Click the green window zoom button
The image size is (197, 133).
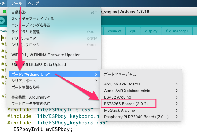(4, 12)
